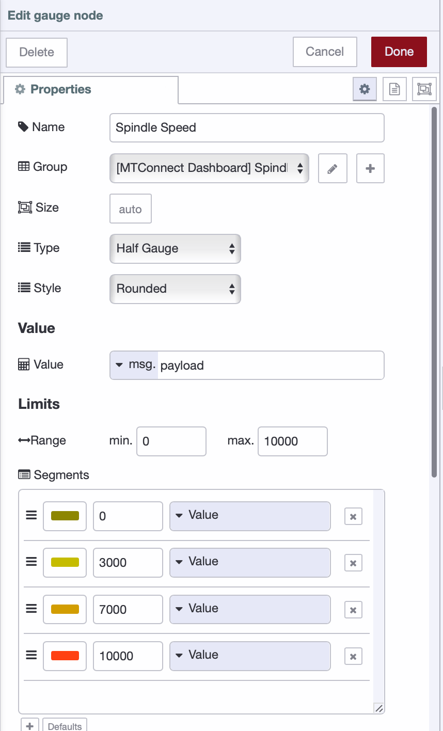The width and height of the screenshot is (443, 731).
Task: Open the appearance settings panel
Action: point(424,89)
